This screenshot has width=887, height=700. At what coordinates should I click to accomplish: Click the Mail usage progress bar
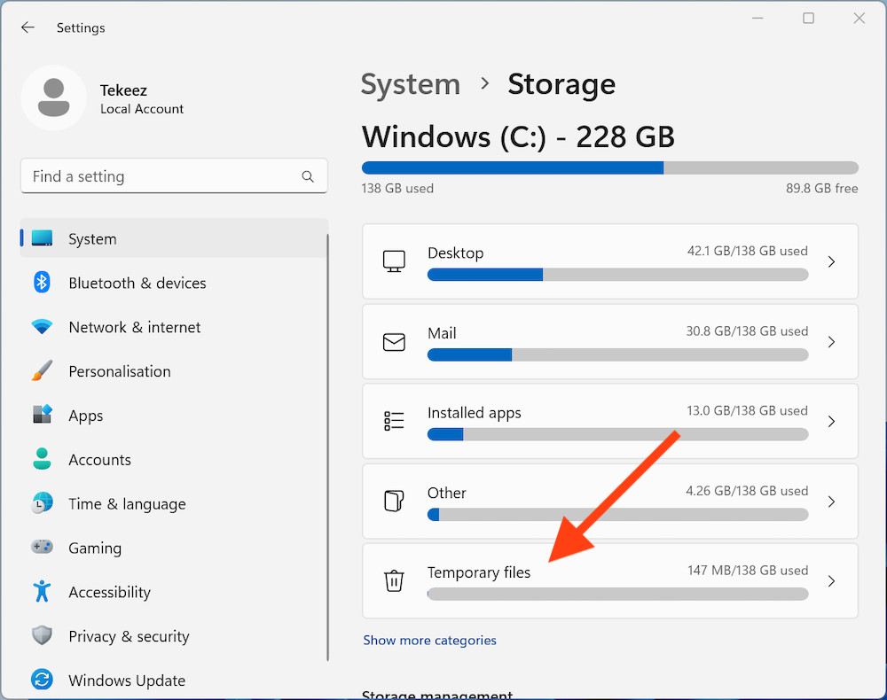click(x=617, y=354)
